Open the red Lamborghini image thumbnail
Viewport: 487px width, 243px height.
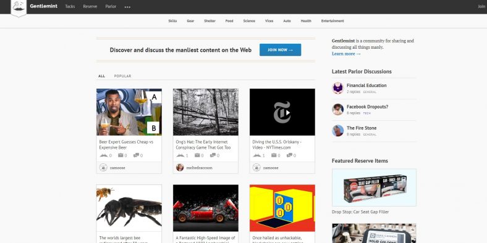[x=206, y=208]
